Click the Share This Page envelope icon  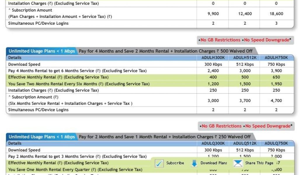point(238,163)
